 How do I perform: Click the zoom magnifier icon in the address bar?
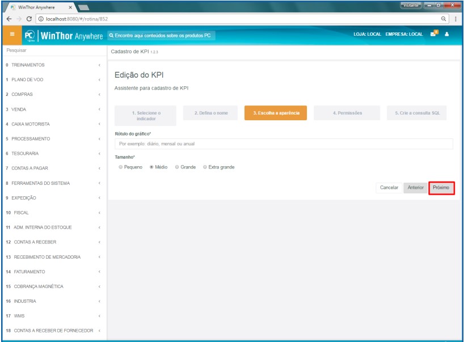pyautogui.click(x=444, y=19)
